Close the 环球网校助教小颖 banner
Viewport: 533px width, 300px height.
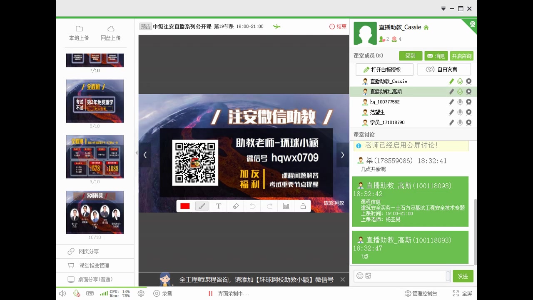(342, 280)
